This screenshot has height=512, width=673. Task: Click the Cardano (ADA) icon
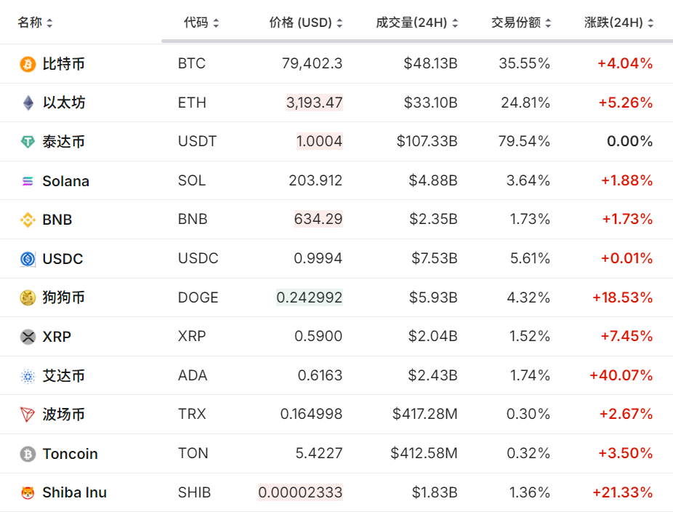(x=27, y=376)
